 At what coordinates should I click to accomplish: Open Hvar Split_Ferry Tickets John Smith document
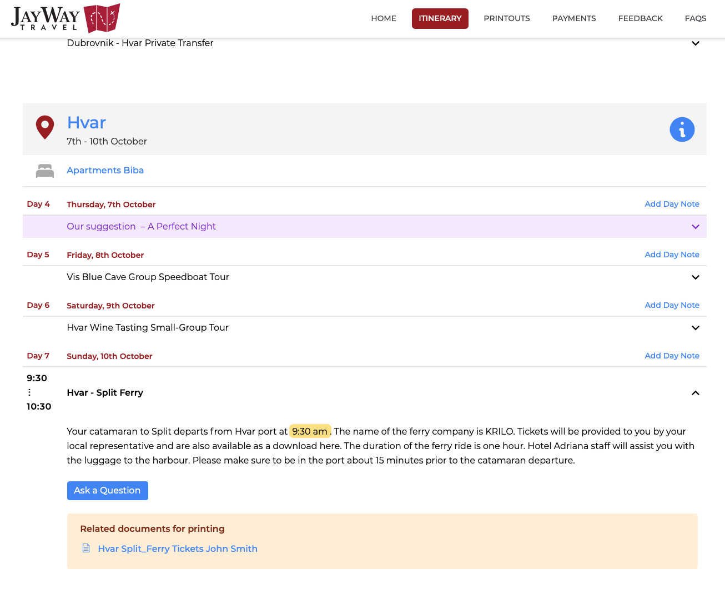tap(178, 549)
